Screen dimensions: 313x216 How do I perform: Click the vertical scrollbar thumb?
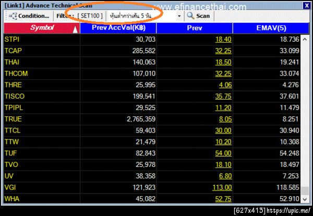305,191
